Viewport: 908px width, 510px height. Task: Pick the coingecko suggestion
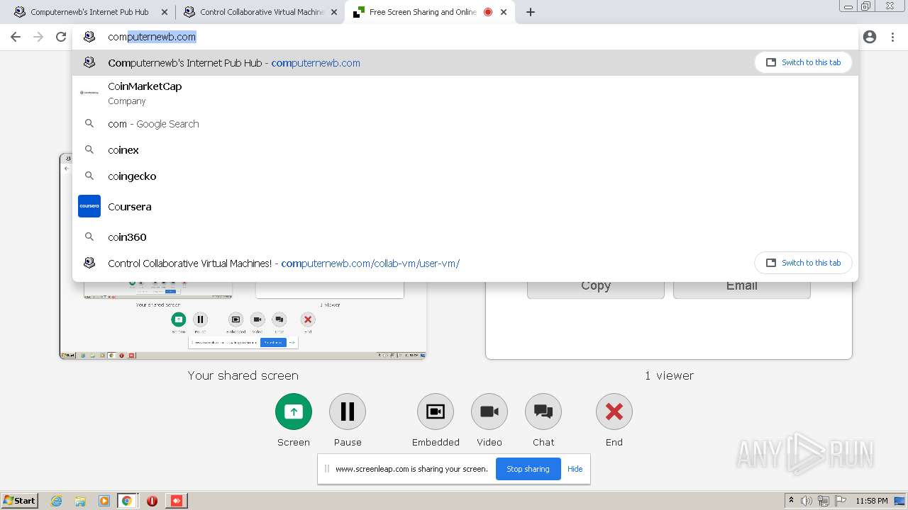pos(465,176)
